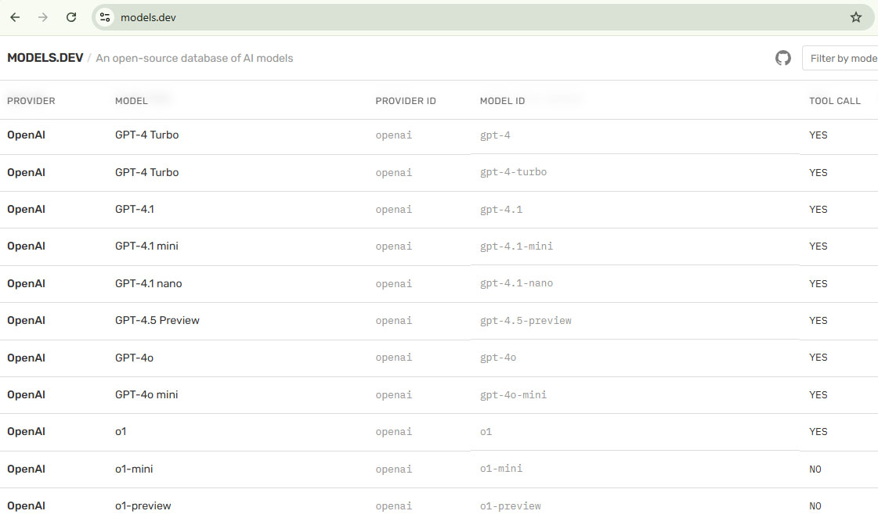Click the 'o1-mini' model name in MODEL column
Image resolution: width=878 pixels, height=518 pixels.
134,469
